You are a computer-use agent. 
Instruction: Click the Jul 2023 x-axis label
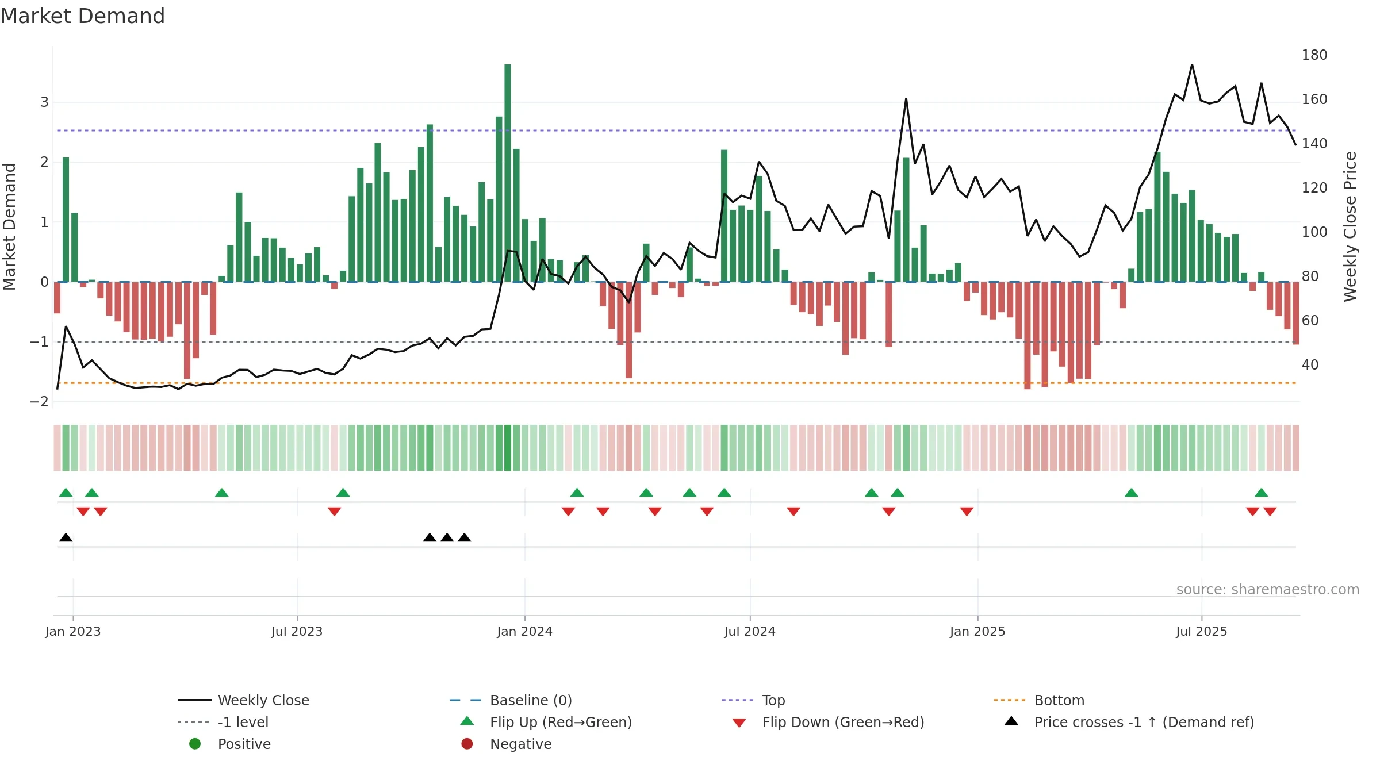tap(297, 631)
